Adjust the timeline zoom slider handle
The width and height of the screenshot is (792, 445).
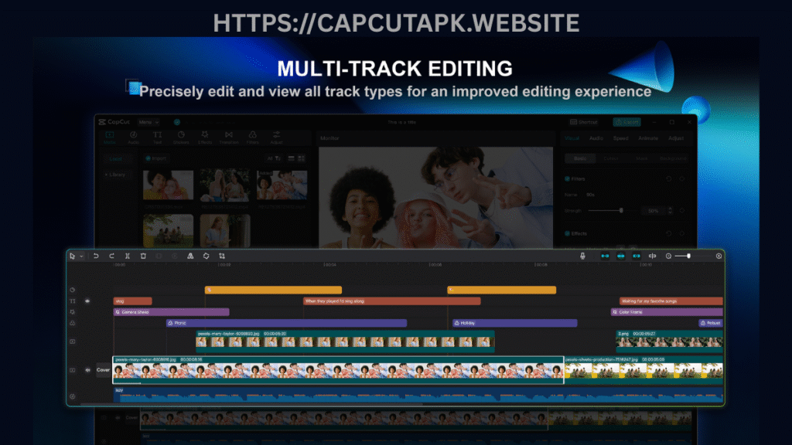[x=688, y=256]
